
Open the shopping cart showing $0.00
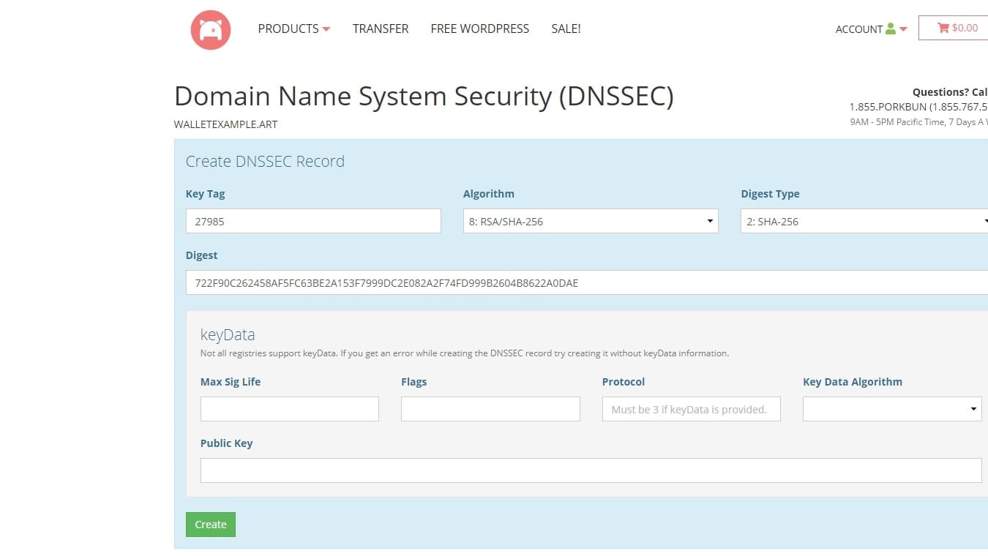tap(954, 28)
